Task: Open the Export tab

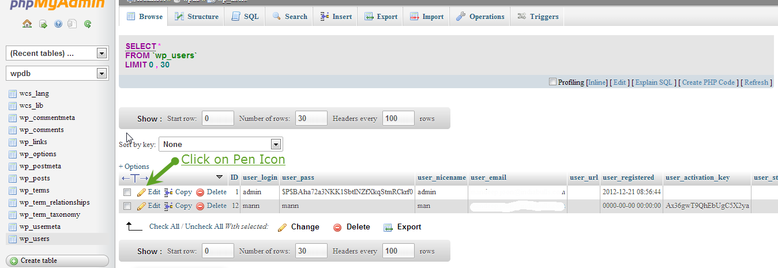Action: [x=381, y=17]
